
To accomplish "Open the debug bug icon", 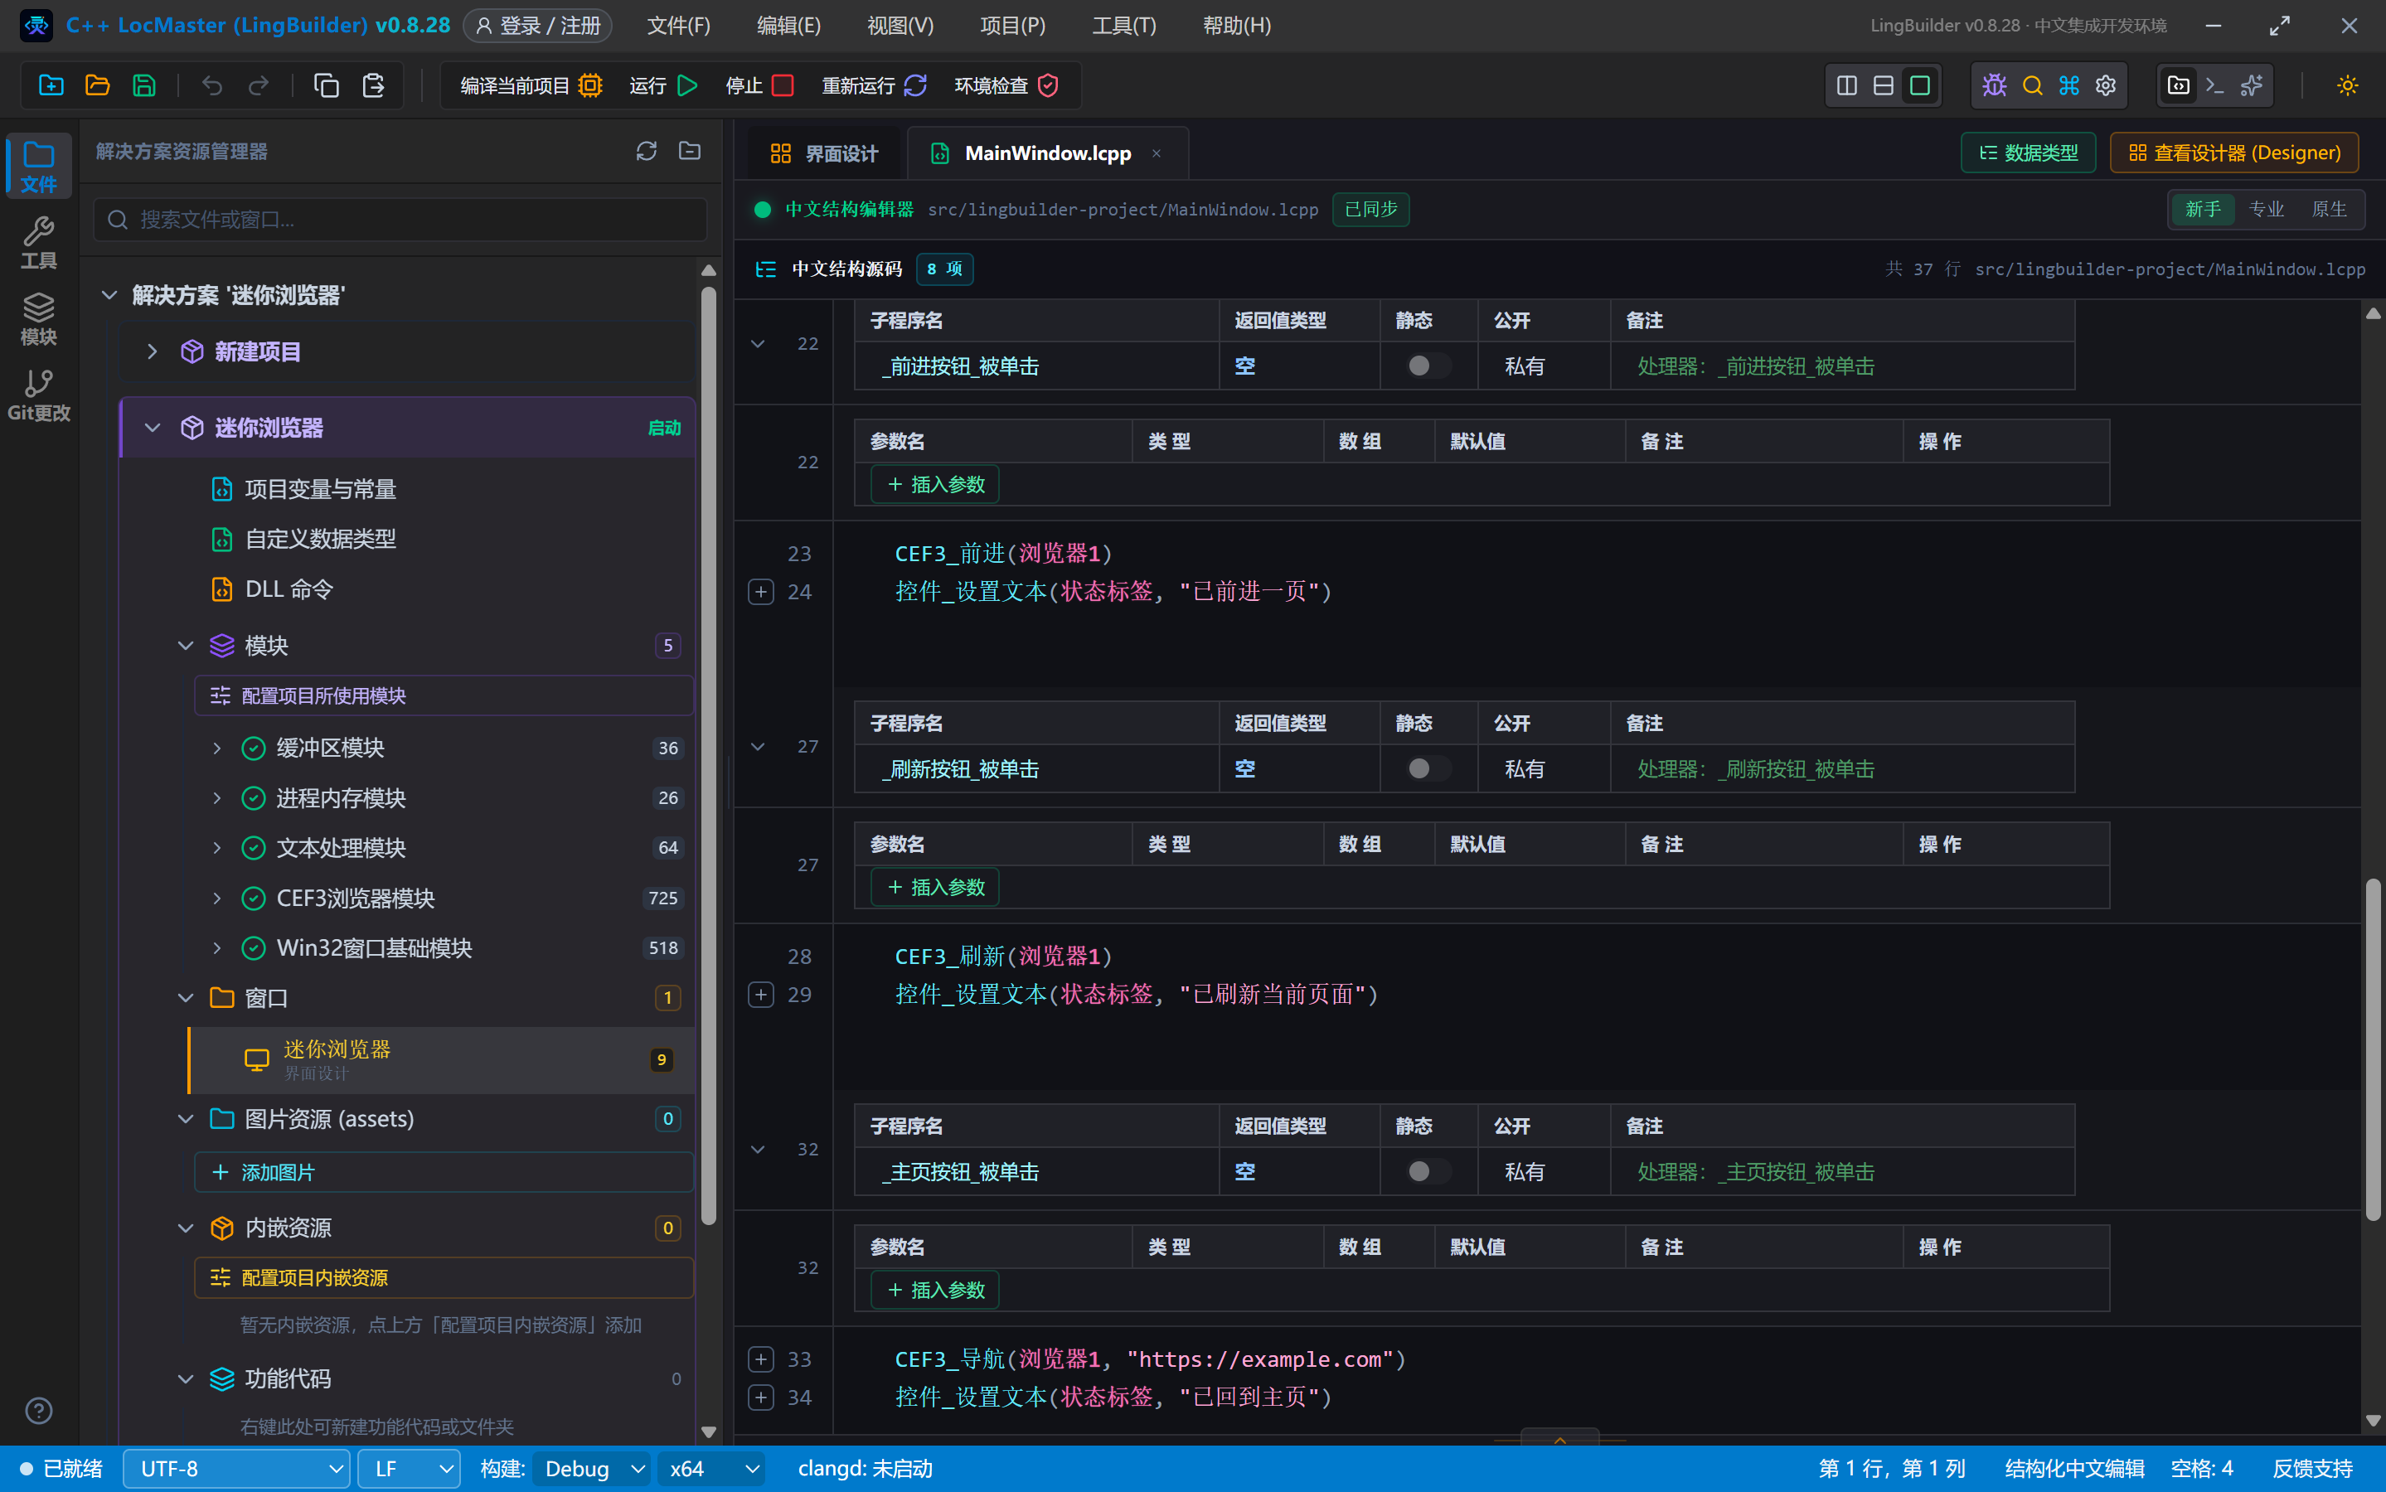I will tap(1994, 86).
